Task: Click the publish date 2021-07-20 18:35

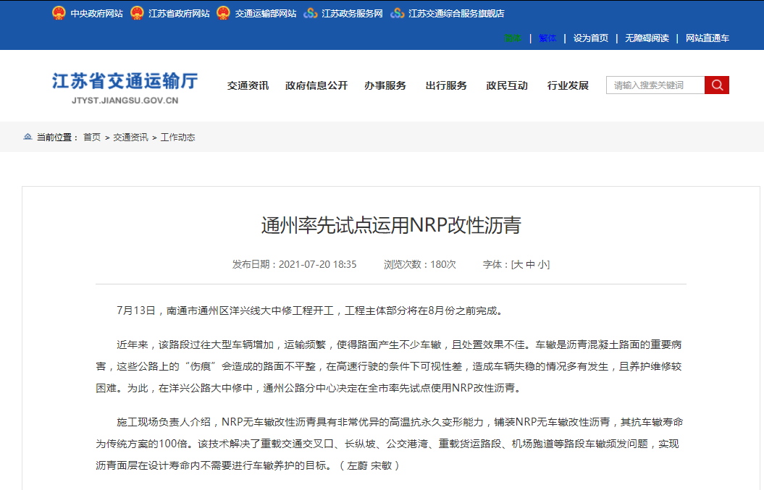Action: (x=318, y=264)
